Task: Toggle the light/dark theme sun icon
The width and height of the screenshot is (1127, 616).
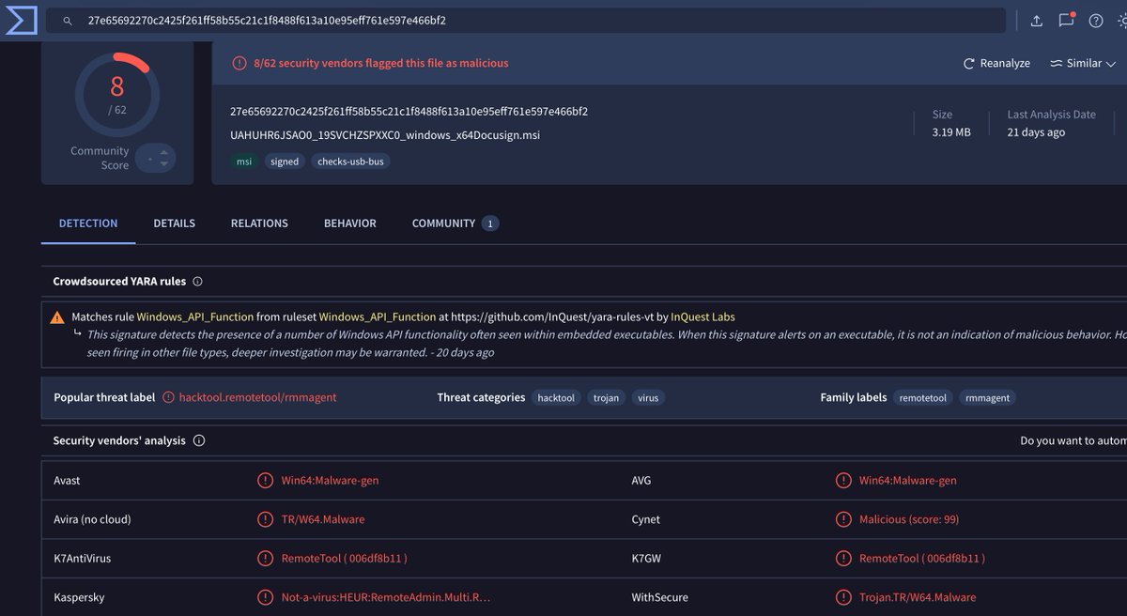Action: coord(1122,20)
